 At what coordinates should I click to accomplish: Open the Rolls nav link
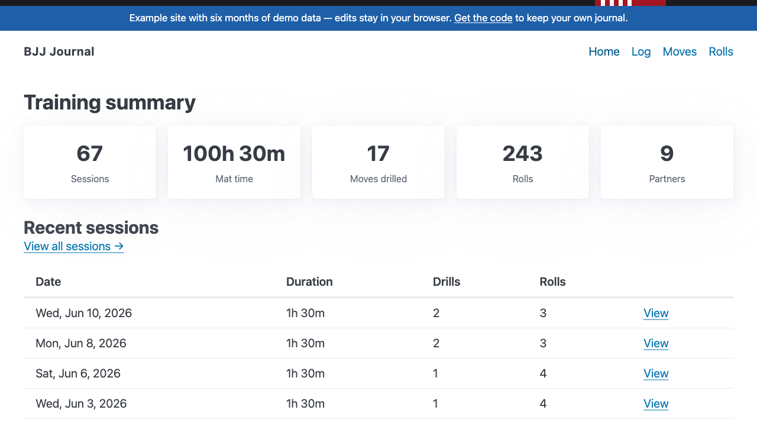tap(721, 51)
